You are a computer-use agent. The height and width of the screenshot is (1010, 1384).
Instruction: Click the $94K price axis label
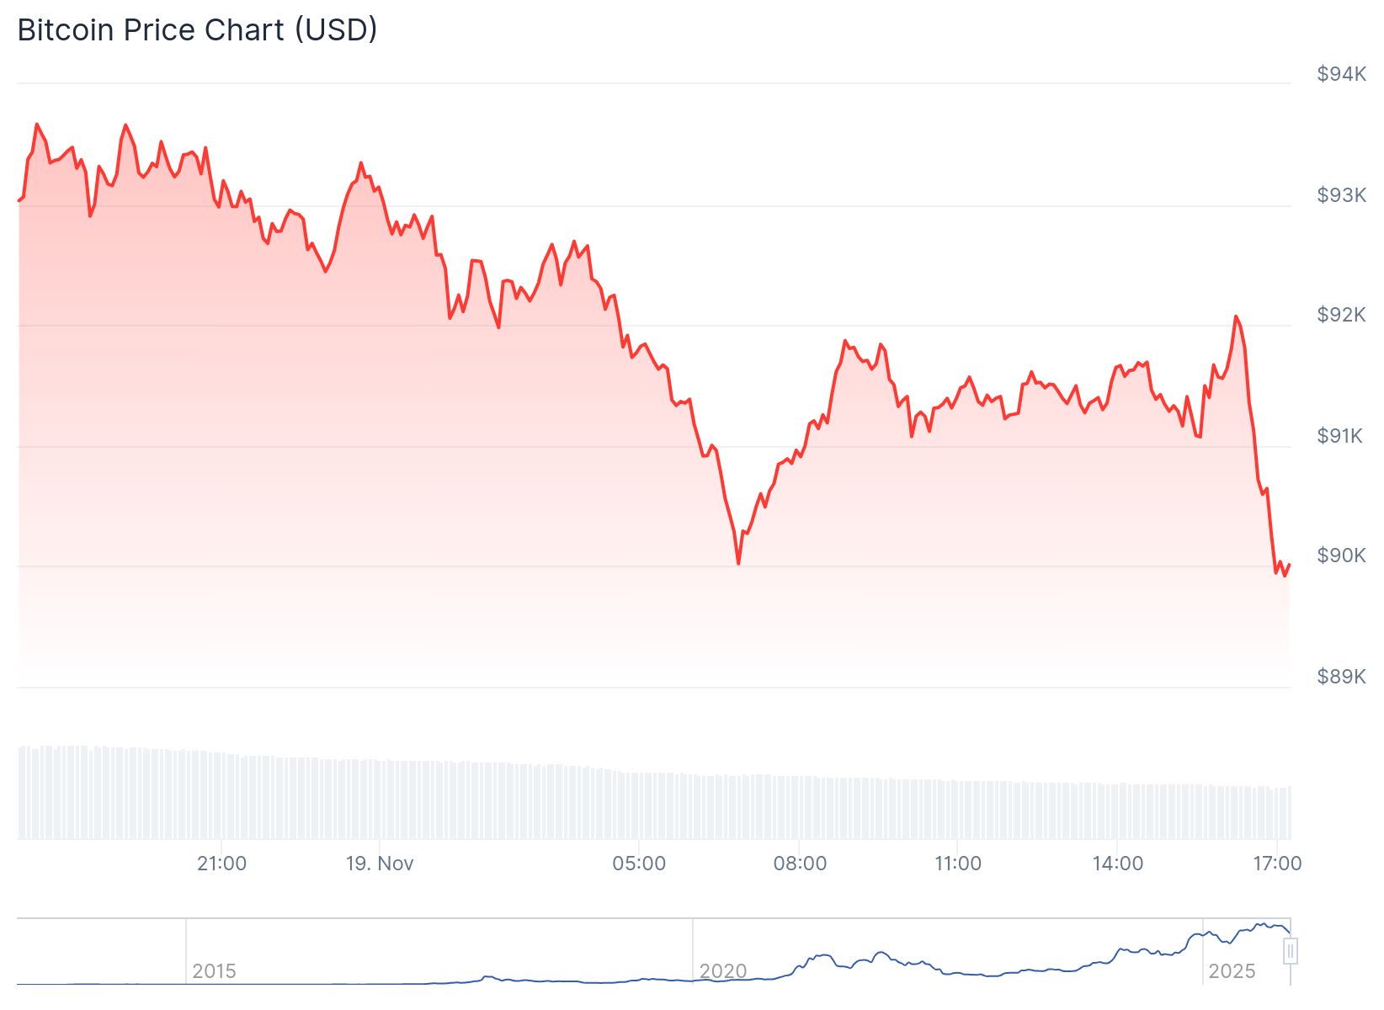(x=1341, y=74)
